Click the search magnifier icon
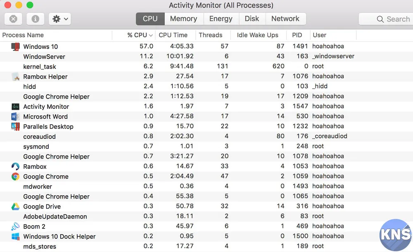 click(x=380, y=19)
